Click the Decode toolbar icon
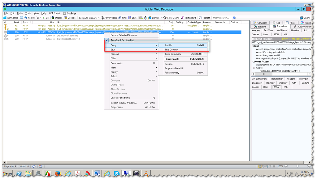This screenshot has width=317, height=180. pos(70,18)
